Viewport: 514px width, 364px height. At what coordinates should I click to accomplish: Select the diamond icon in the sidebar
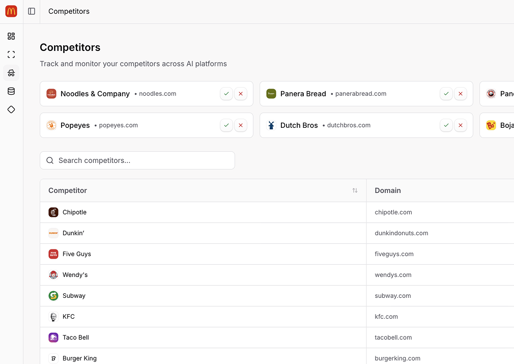point(11,109)
